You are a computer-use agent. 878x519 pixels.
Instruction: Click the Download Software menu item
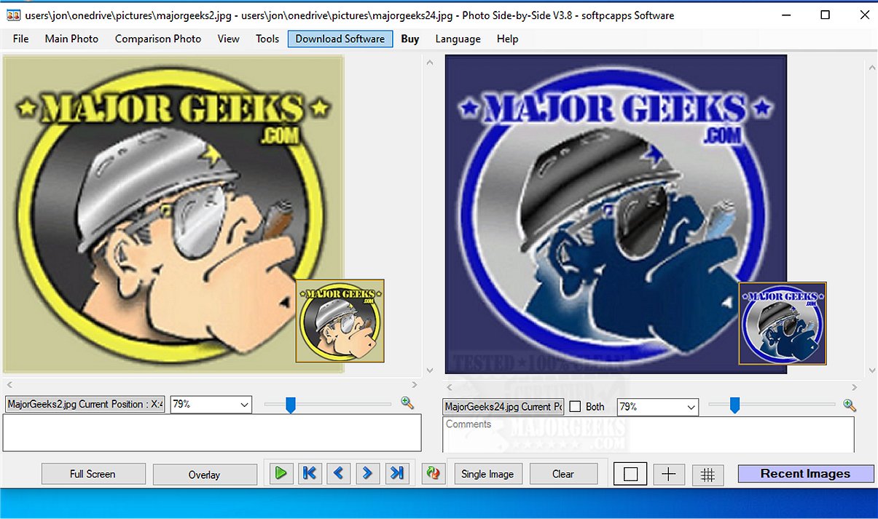[340, 39]
